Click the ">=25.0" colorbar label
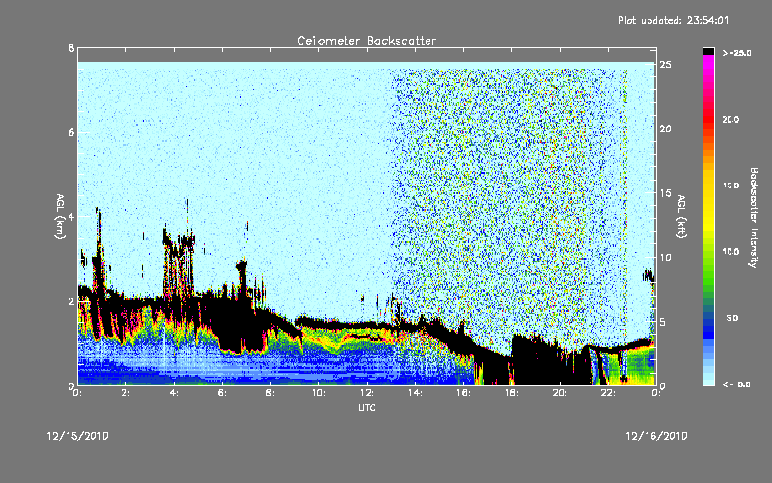The height and width of the screenshot is (483, 772). tap(736, 53)
